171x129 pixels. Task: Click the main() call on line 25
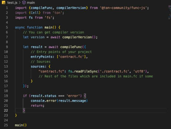coord(21,125)
